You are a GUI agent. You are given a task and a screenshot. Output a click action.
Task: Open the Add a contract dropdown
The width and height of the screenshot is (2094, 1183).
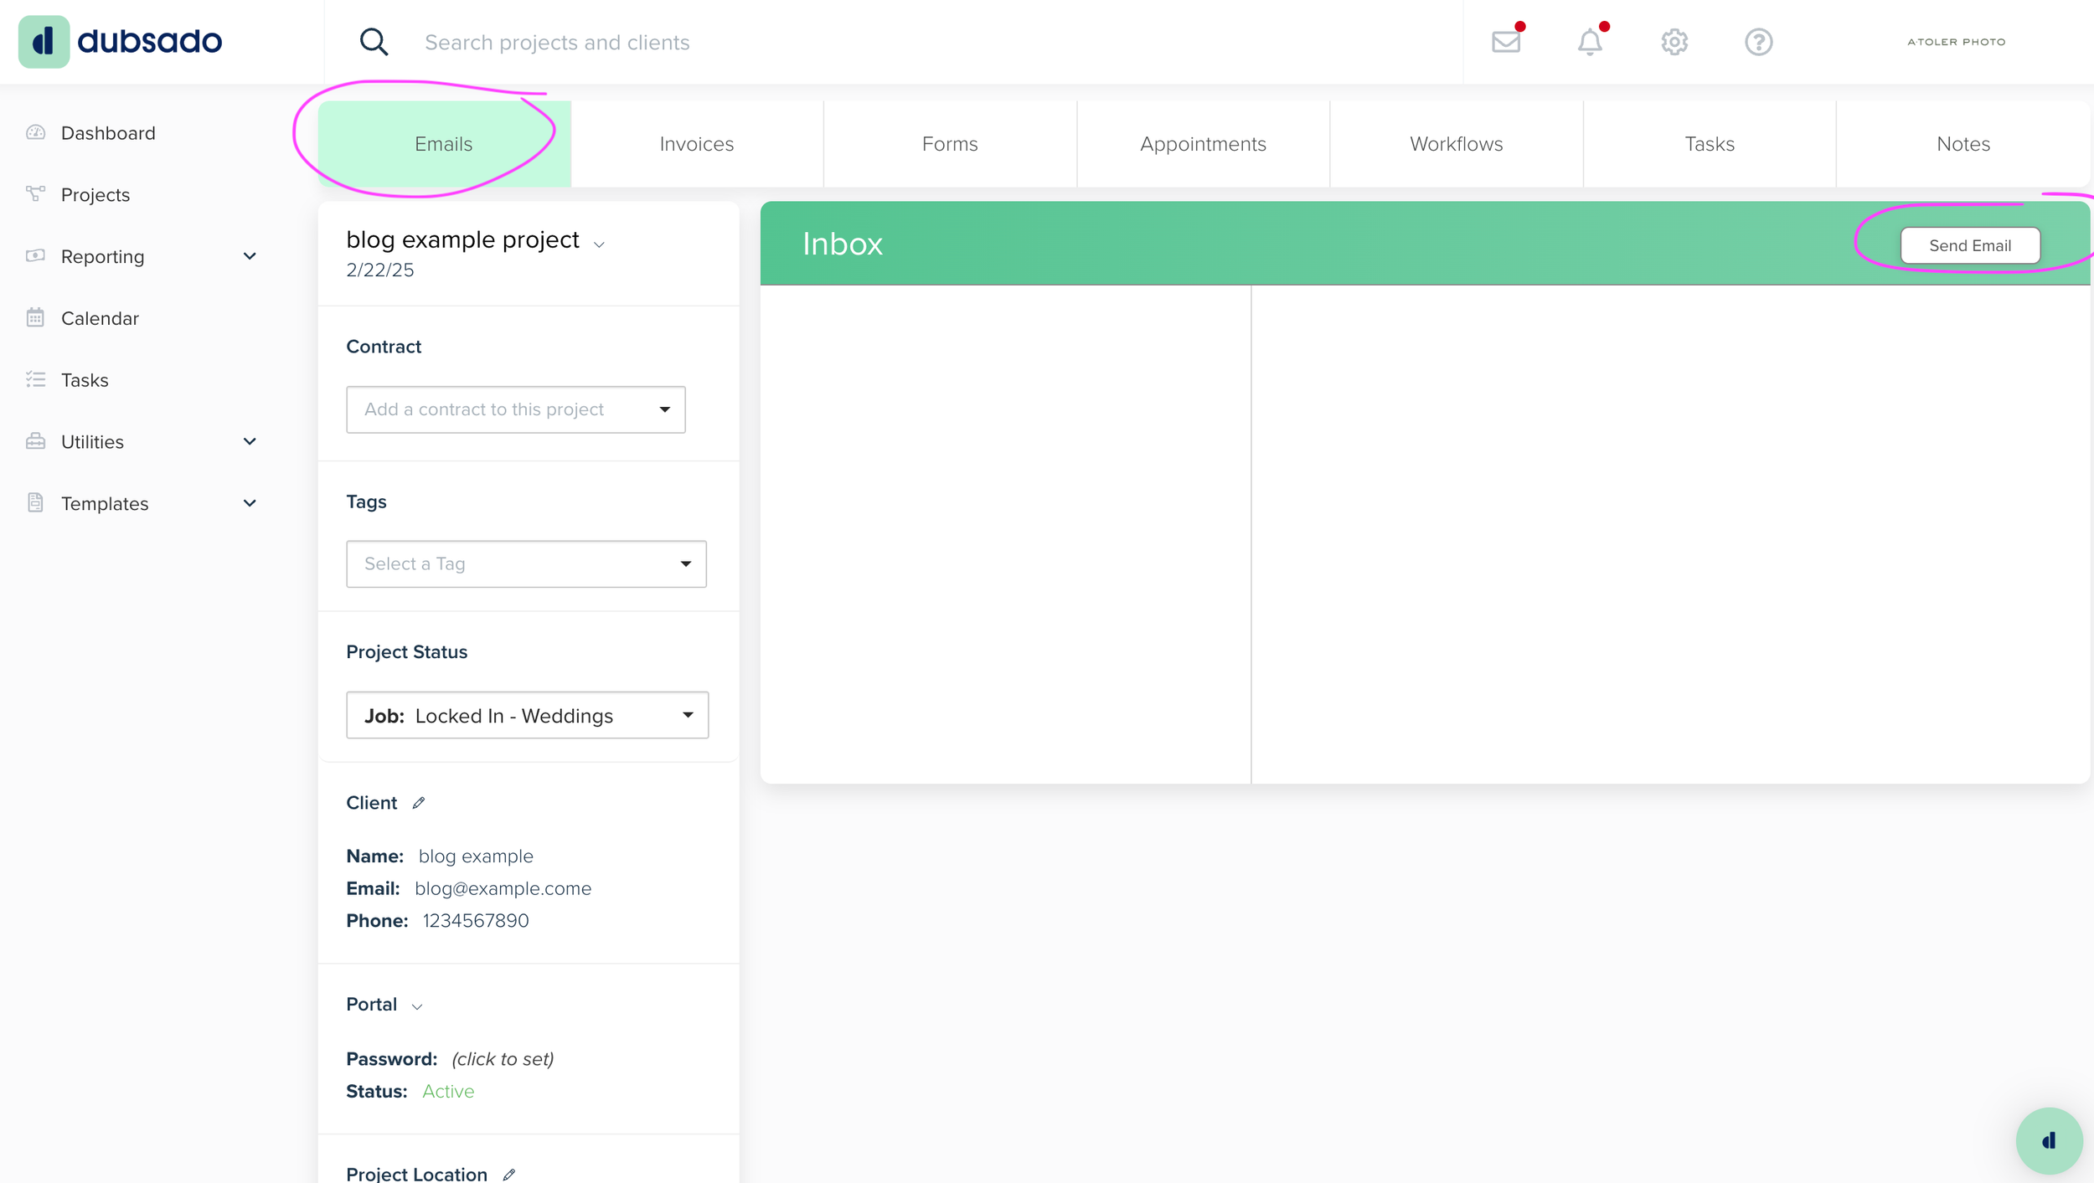pos(516,409)
